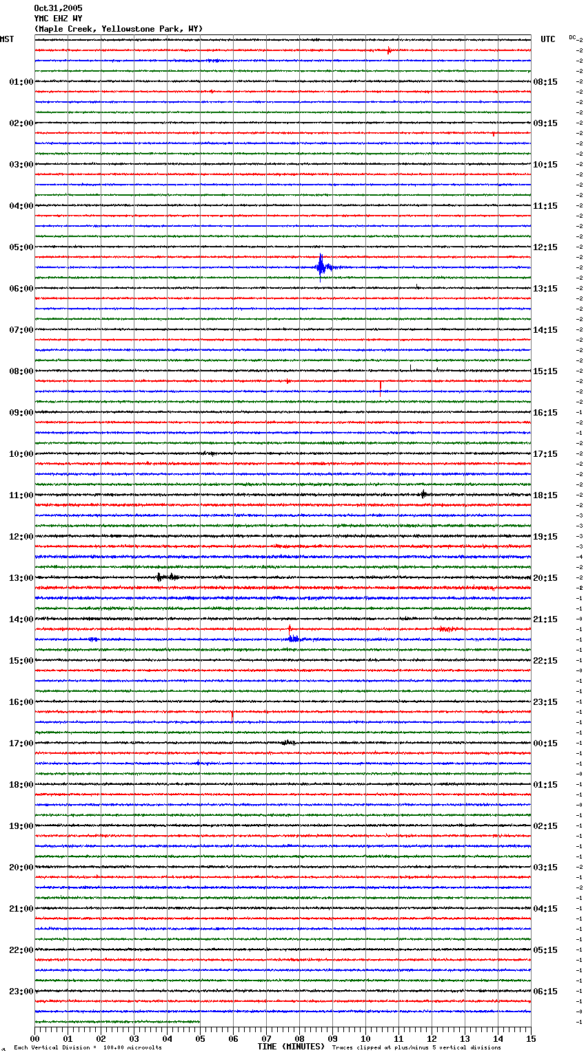Click the 23:15 UTC time label
The height and width of the screenshot is (1057, 586).
point(545,702)
